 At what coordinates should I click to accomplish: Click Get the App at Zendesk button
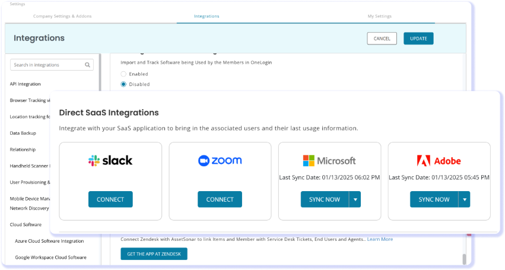[154, 254]
